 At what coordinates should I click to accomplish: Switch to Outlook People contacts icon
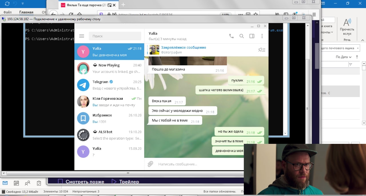pos(27,183)
